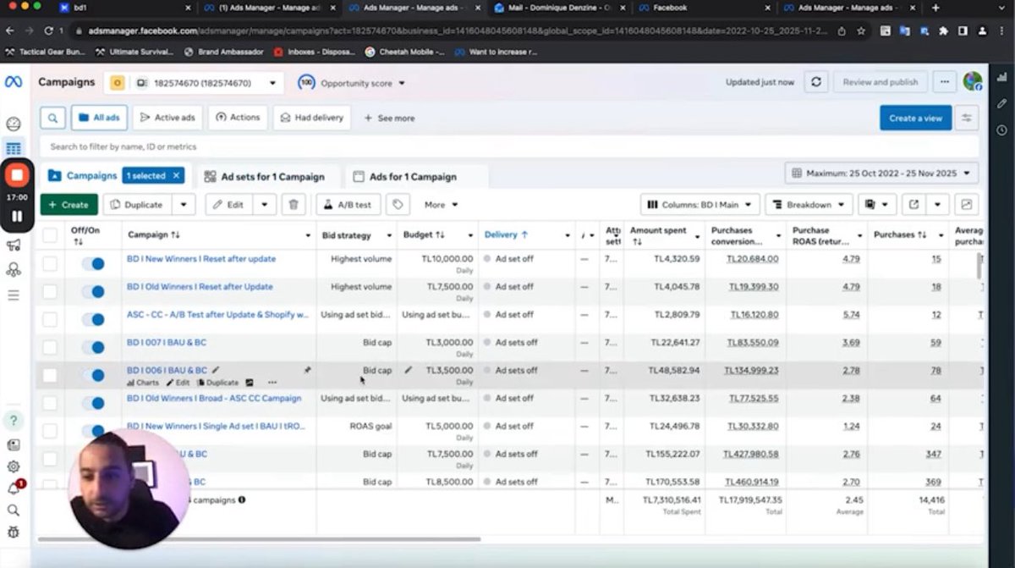Viewport: 1015px width, 568px height.
Task: Open the Duplicate options arrow
Action: pos(184,204)
